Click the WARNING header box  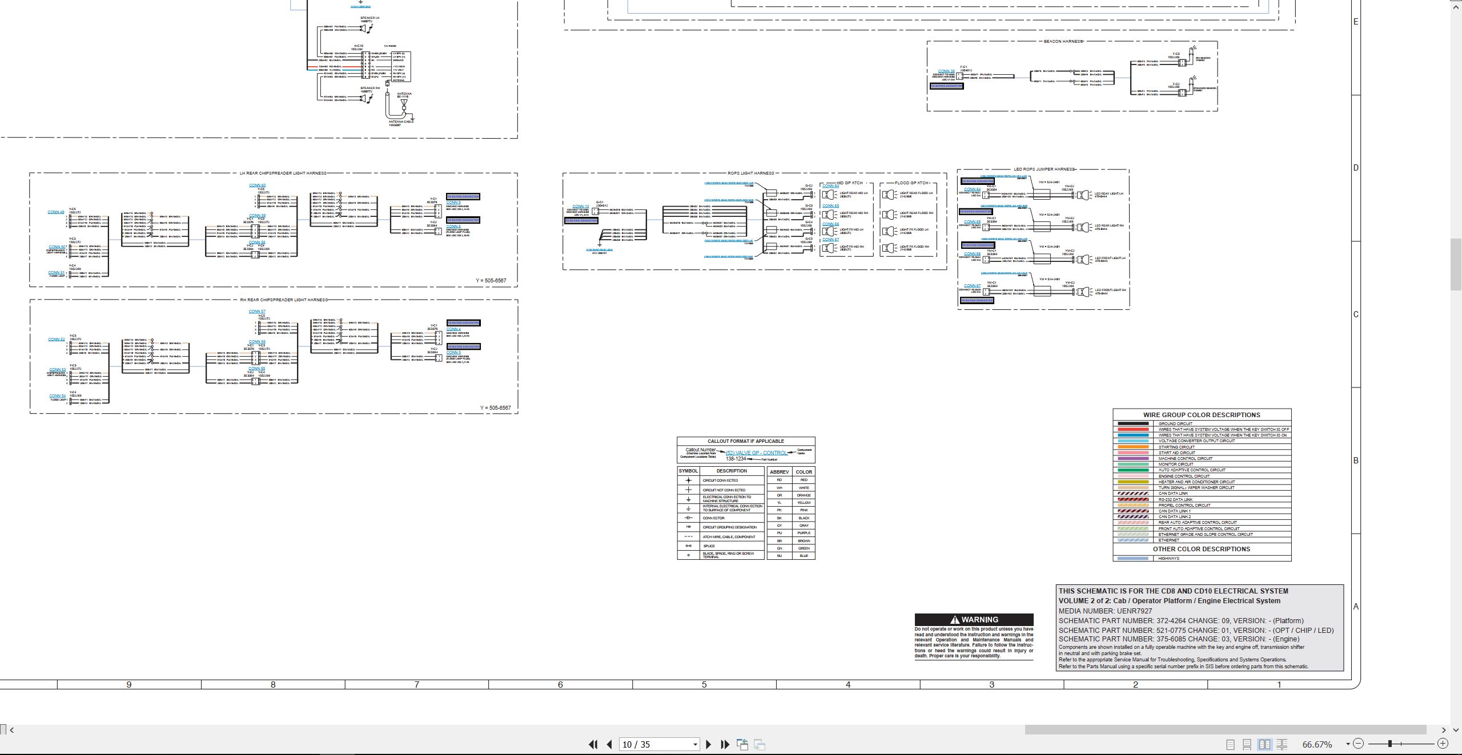[x=974, y=620]
